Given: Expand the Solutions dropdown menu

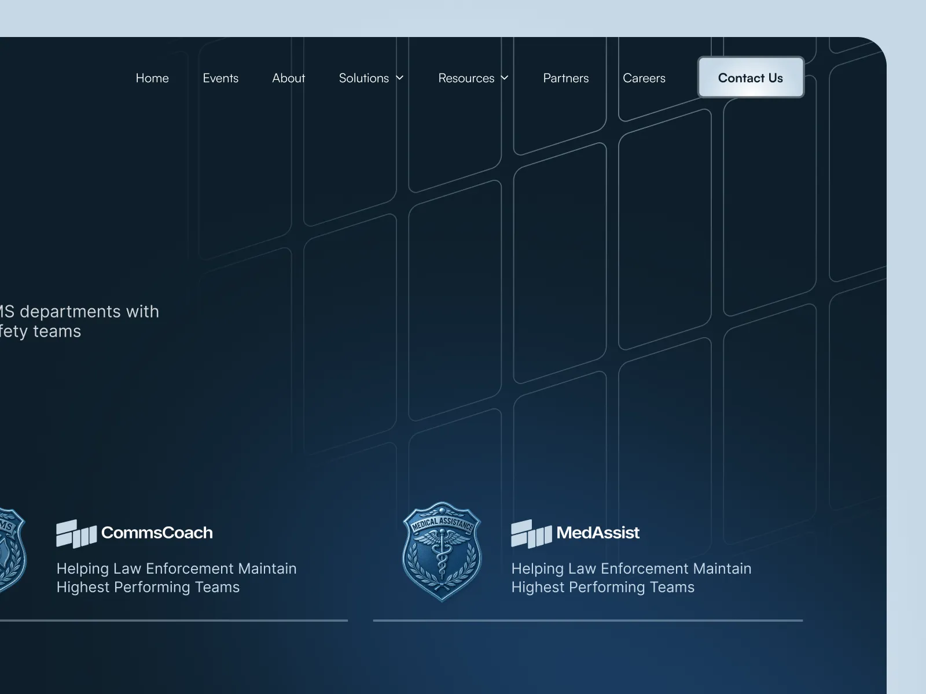Looking at the screenshot, I should (363, 78).
